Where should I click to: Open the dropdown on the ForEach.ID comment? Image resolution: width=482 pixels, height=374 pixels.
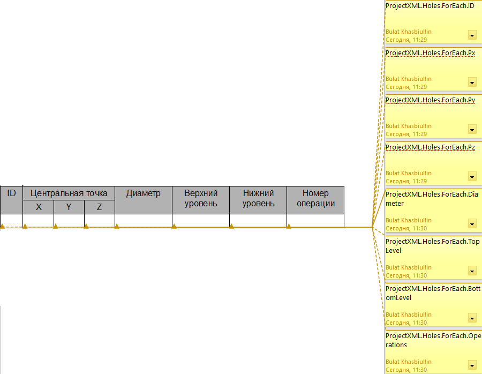click(x=472, y=35)
